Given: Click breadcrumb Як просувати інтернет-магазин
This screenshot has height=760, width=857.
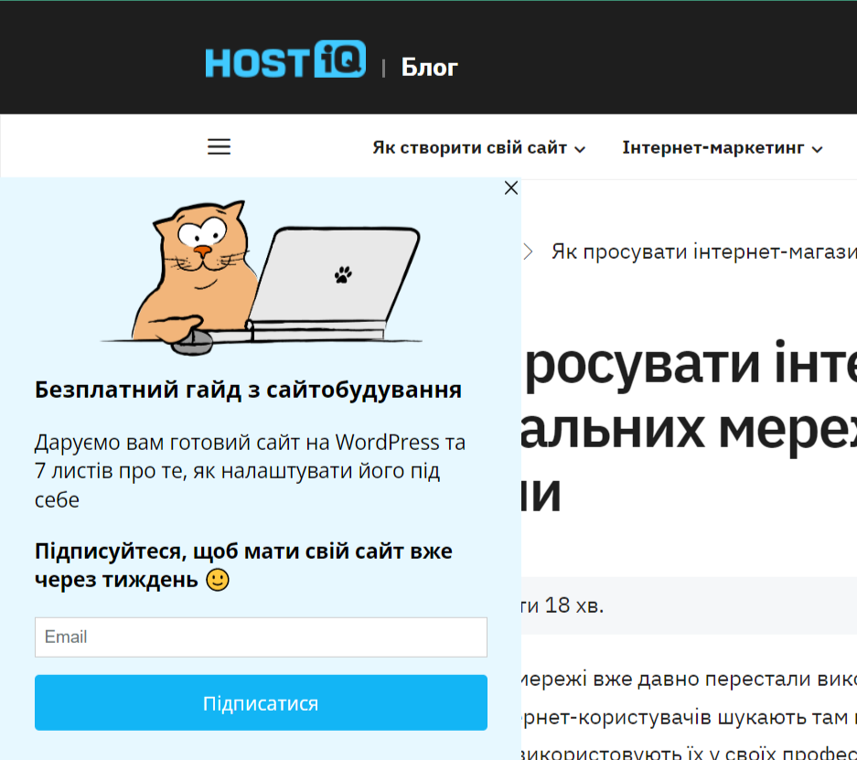Looking at the screenshot, I should (704, 252).
